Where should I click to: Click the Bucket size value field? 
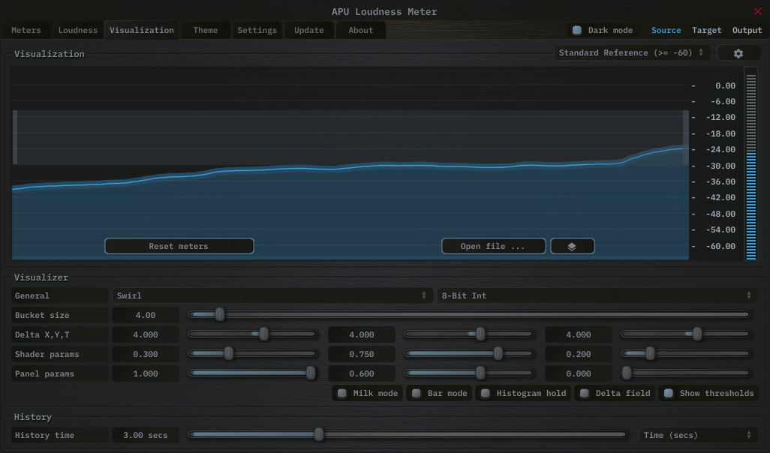pyautogui.click(x=146, y=315)
